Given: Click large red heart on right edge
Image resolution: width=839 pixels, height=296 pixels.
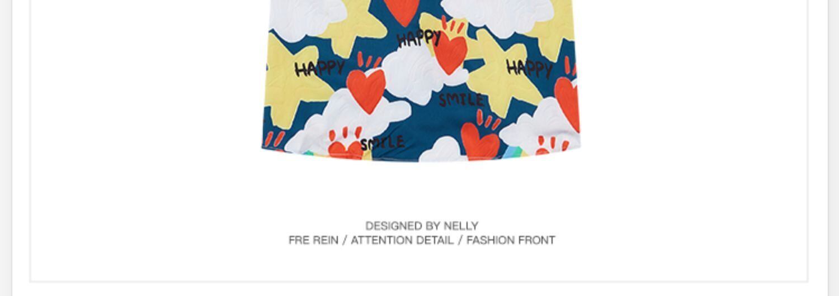Looking at the screenshot, I should pyautogui.click(x=567, y=104).
